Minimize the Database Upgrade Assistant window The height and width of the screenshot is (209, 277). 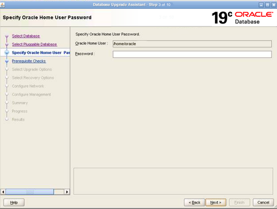coord(261,4)
